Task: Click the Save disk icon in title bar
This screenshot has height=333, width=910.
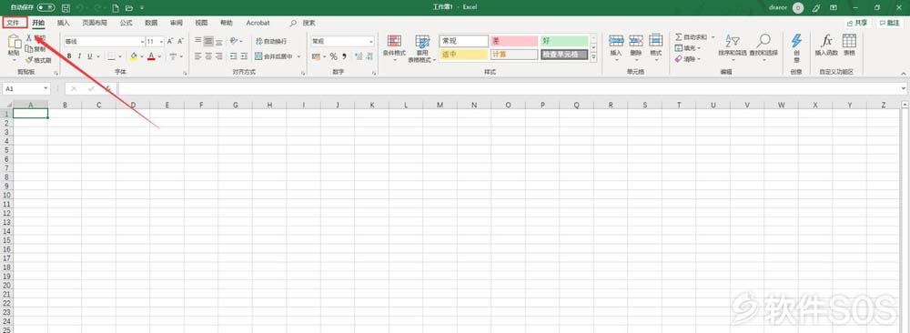Action: (x=66, y=8)
